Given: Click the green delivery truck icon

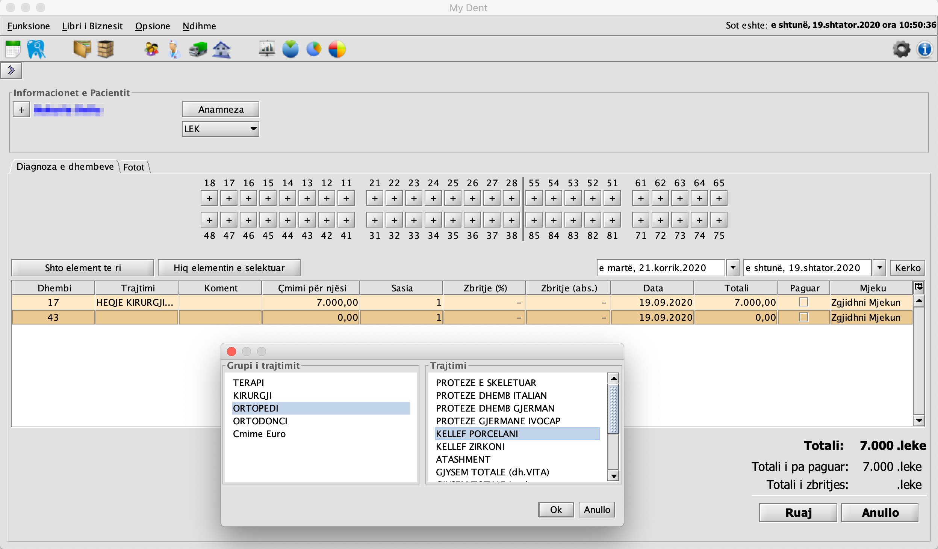Looking at the screenshot, I should click(198, 49).
